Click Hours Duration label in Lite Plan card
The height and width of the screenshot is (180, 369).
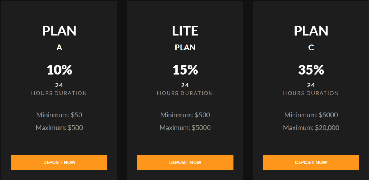(x=185, y=93)
